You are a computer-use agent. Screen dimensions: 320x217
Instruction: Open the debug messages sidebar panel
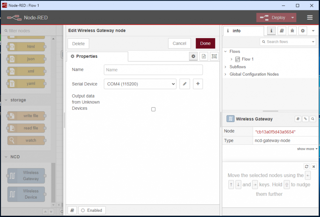(x=292, y=31)
